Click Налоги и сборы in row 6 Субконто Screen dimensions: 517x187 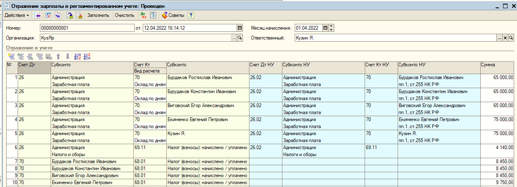click(92, 154)
